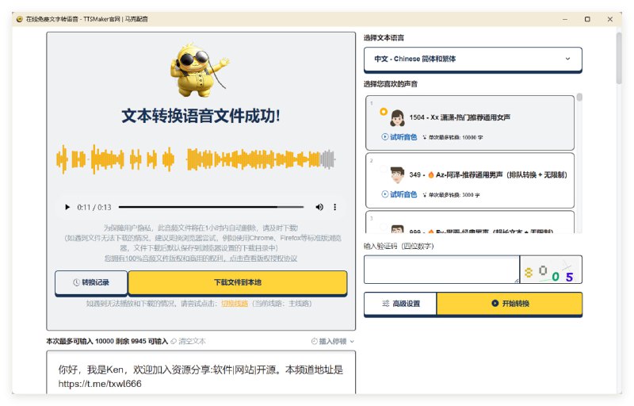Click the main page scrollbar
The image size is (634, 406).
[x=619, y=58]
